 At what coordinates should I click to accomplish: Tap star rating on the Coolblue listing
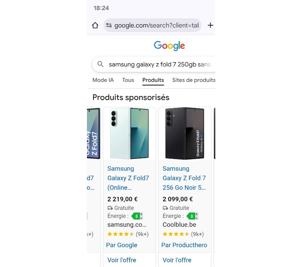coord(175,234)
